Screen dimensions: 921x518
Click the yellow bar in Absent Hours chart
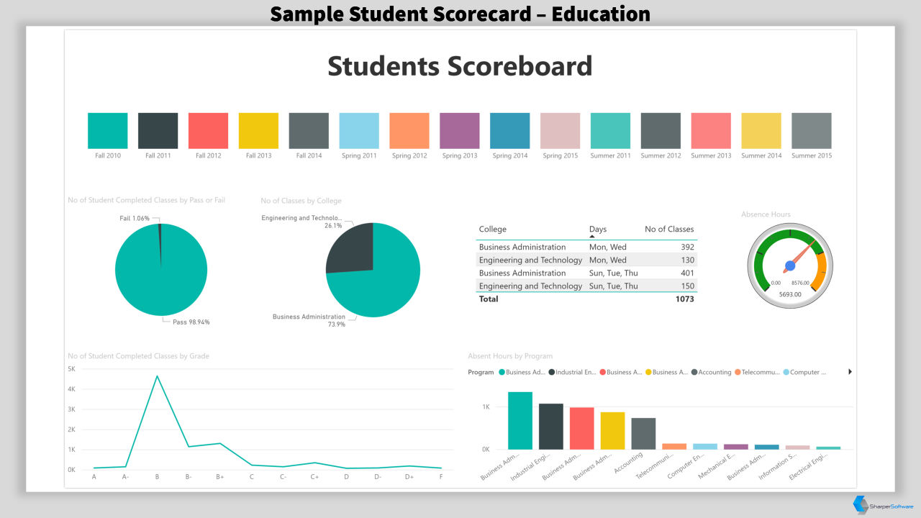click(x=612, y=431)
